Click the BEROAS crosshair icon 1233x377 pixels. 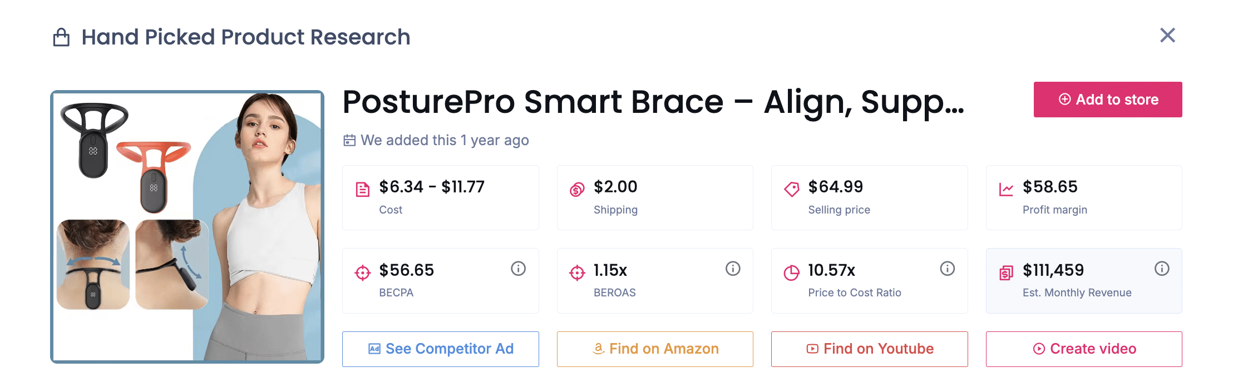(x=577, y=272)
